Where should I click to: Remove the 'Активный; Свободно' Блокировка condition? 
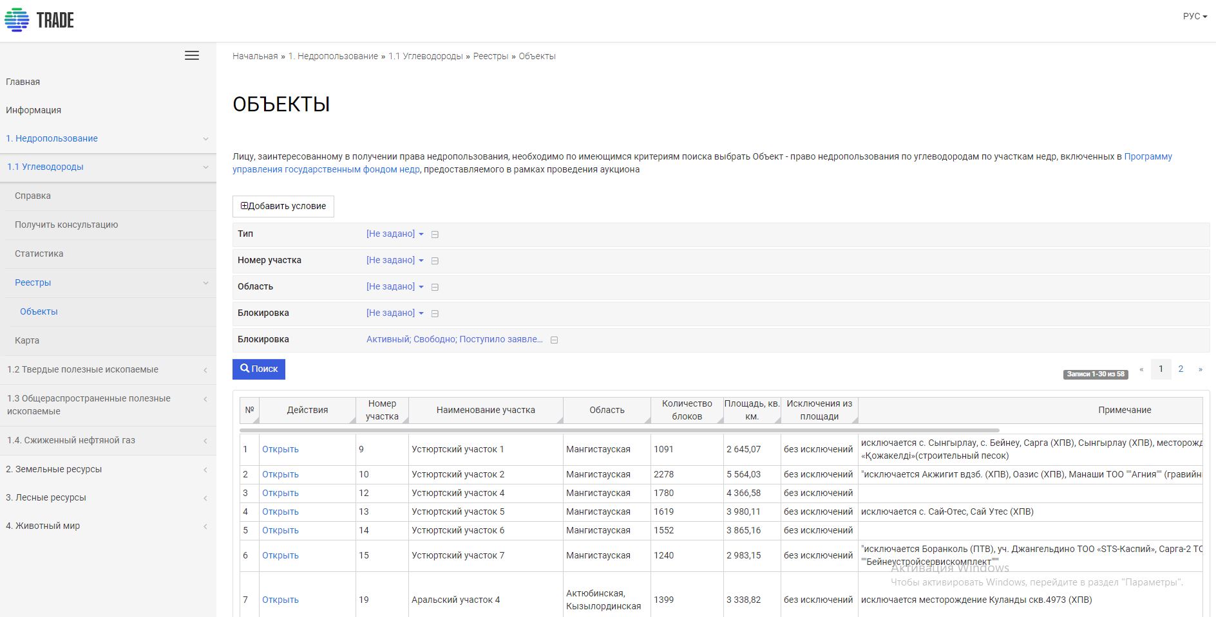(554, 340)
